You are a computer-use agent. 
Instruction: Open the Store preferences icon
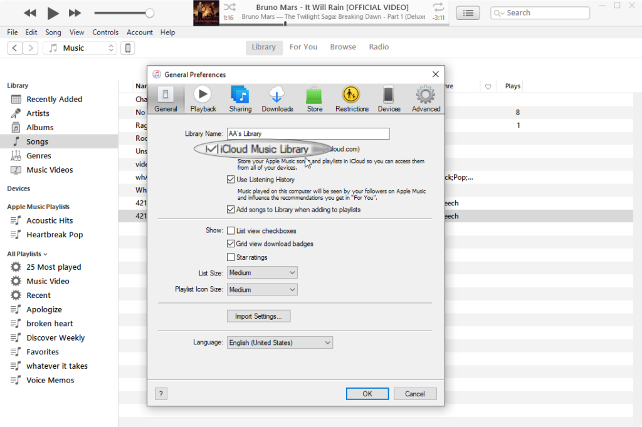click(315, 95)
